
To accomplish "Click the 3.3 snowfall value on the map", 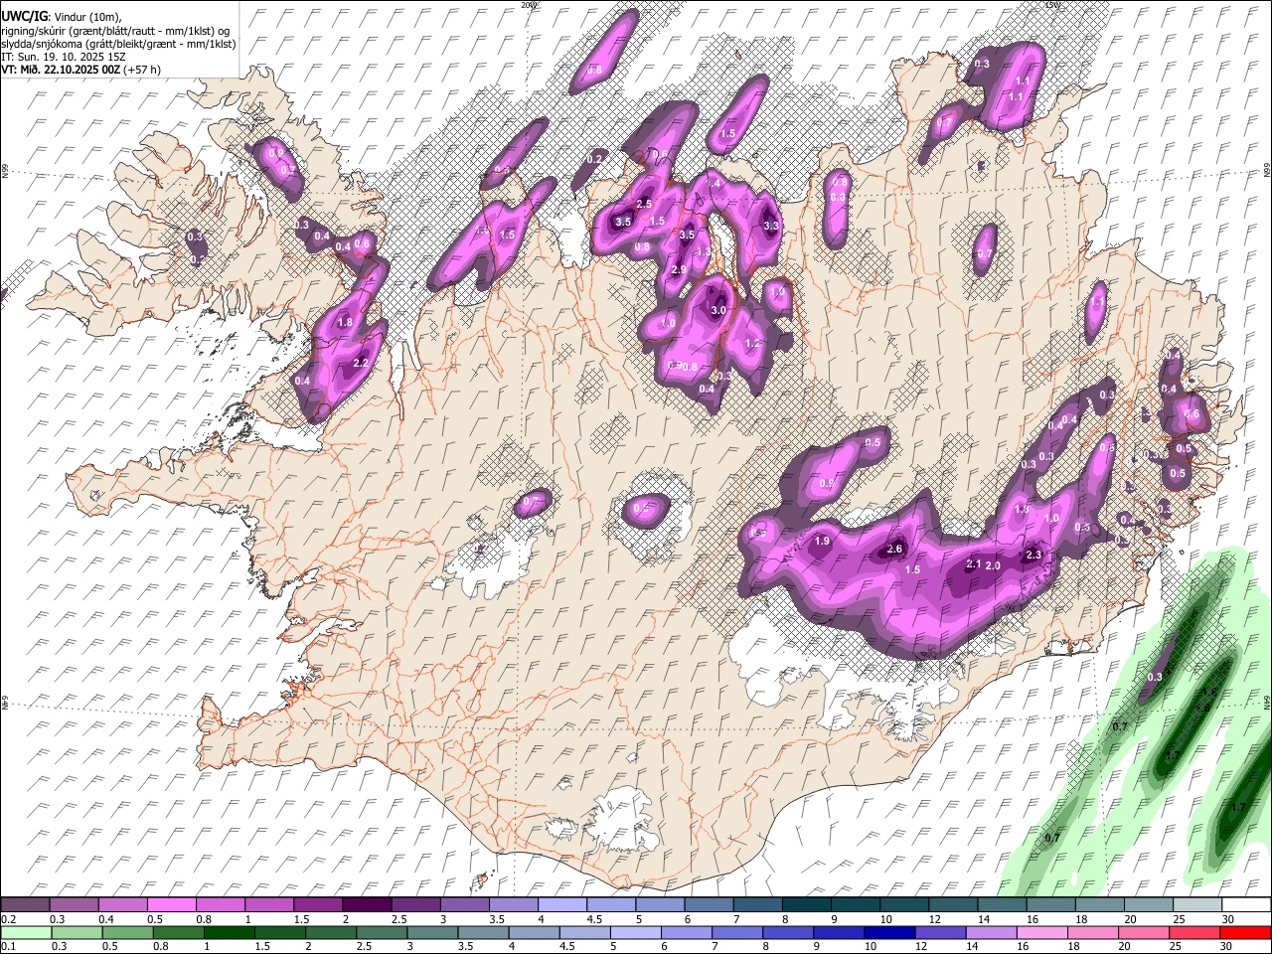I will click(771, 227).
